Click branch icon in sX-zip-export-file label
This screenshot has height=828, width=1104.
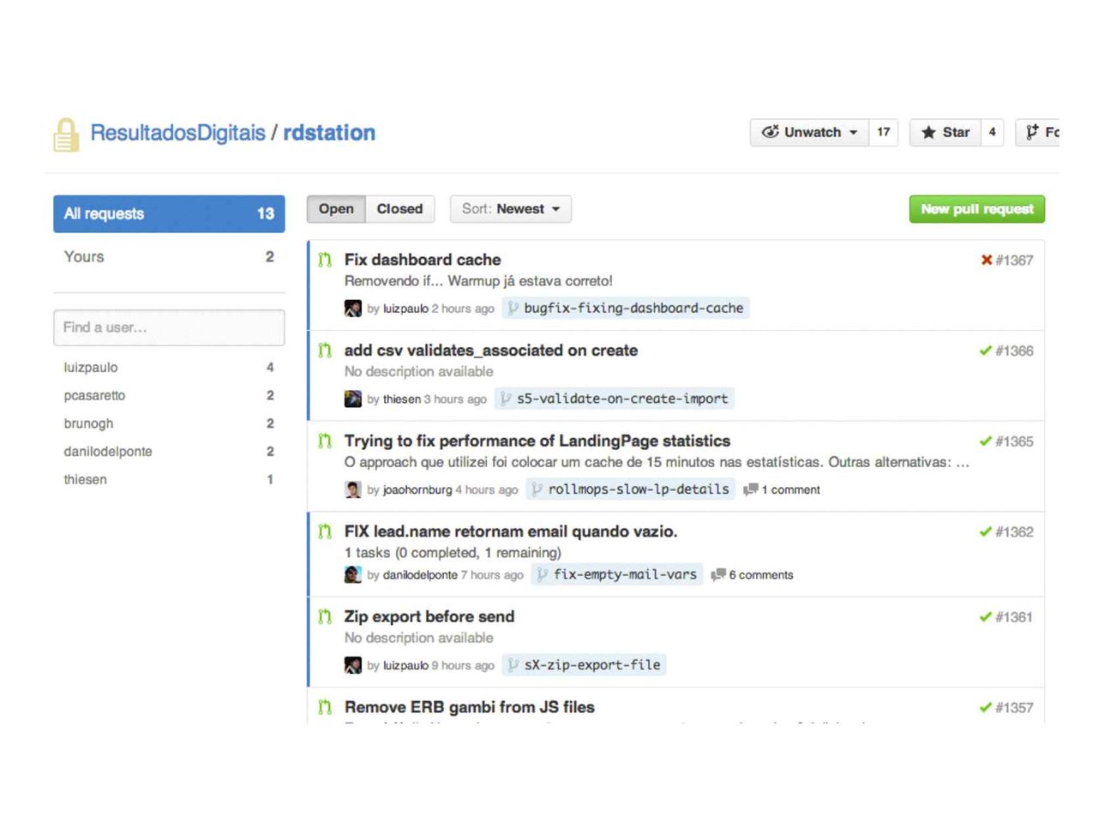(x=513, y=665)
